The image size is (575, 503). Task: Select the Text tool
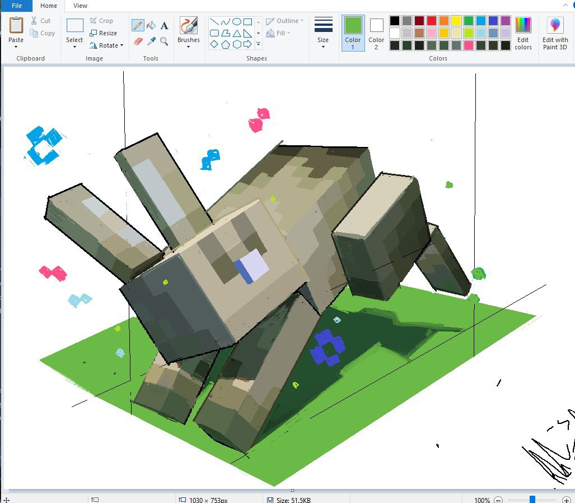click(x=164, y=26)
